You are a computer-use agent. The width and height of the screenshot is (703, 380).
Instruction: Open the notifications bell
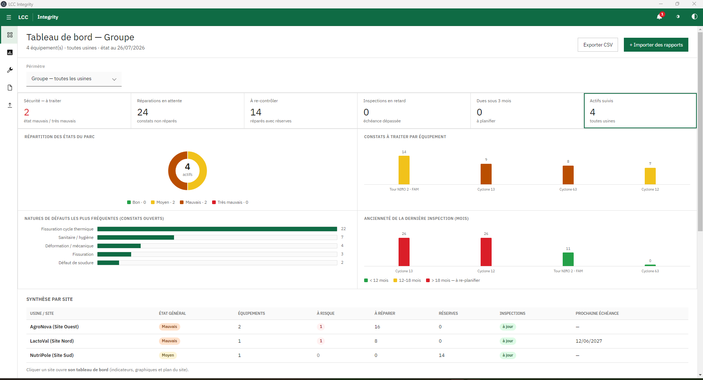click(659, 17)
